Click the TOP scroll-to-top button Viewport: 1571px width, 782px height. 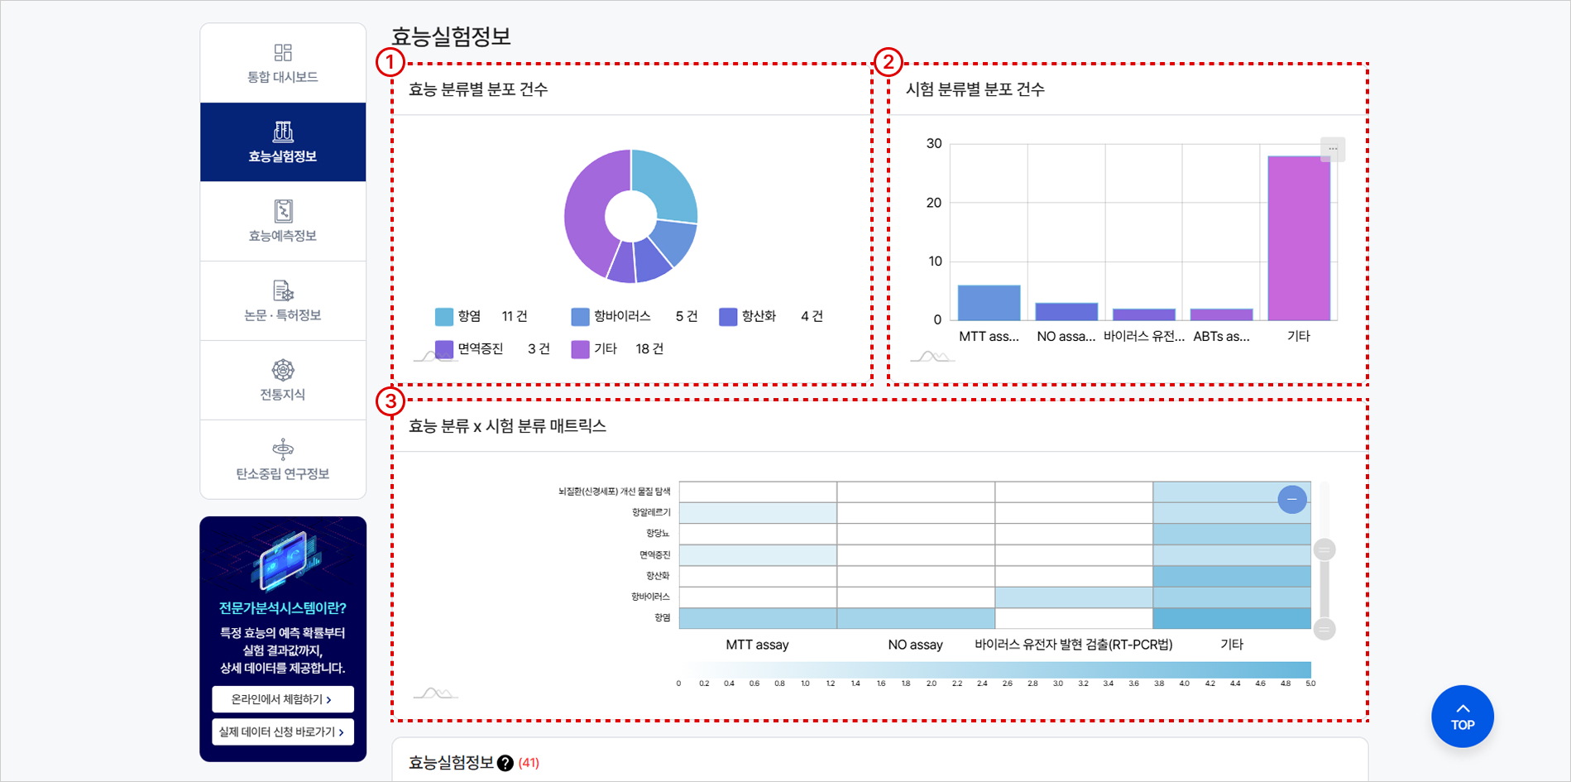[x=1462, y=717]
